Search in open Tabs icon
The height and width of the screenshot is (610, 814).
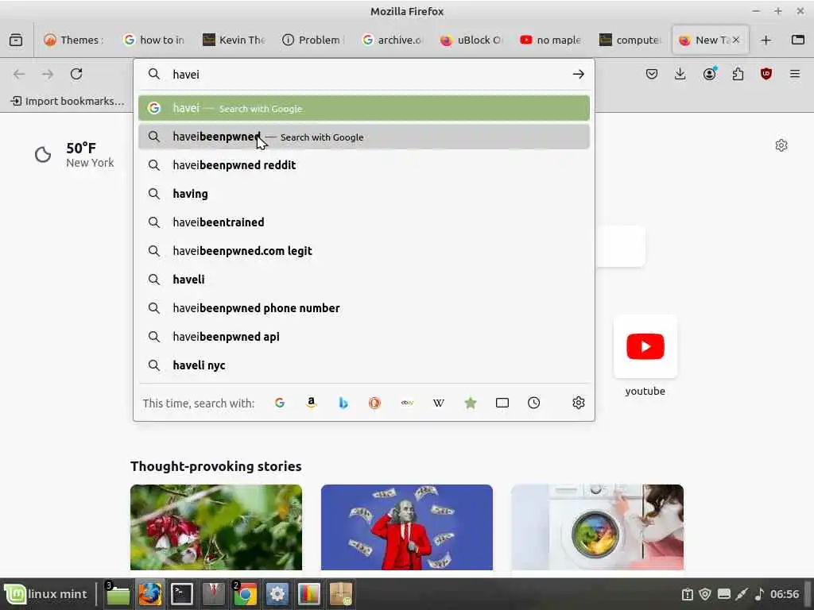502,403
